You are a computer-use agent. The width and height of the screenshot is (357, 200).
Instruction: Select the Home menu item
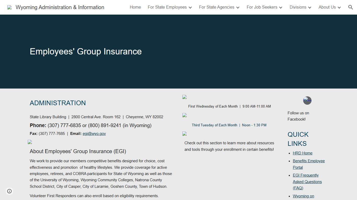(135, 7)
